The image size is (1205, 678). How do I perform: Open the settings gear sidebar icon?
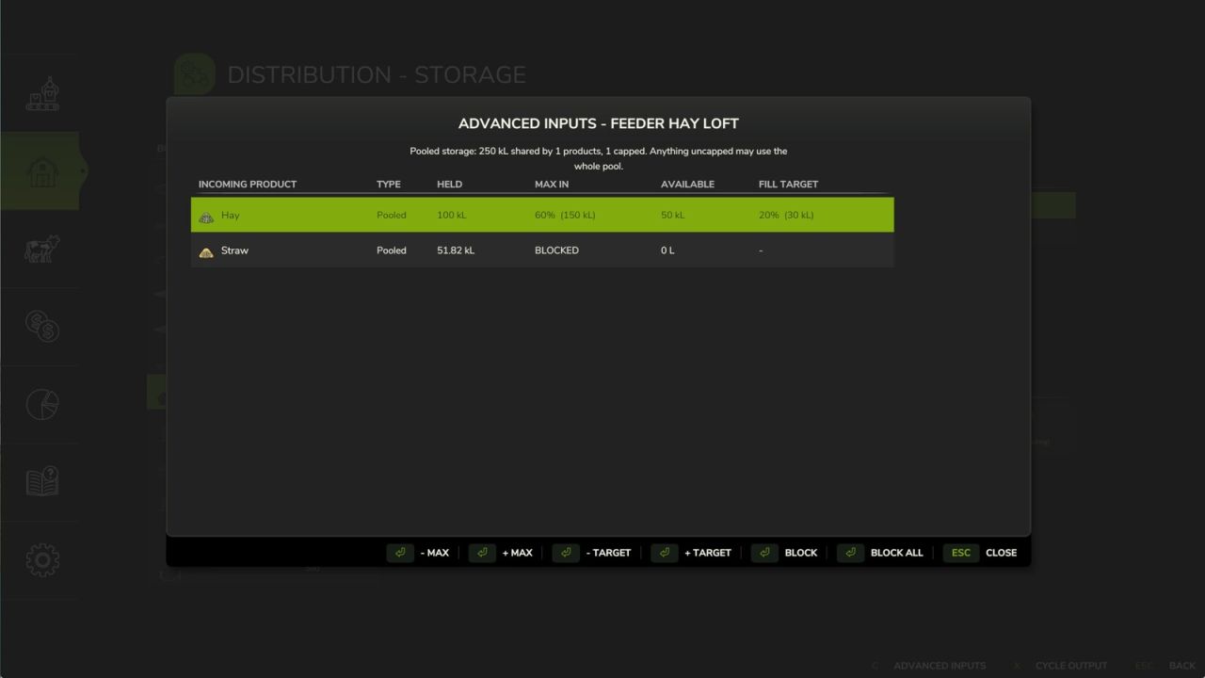click(41, 560)
